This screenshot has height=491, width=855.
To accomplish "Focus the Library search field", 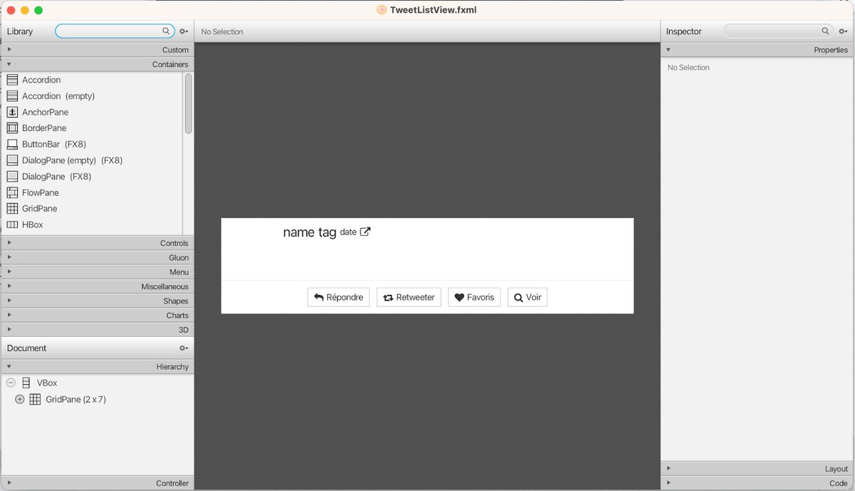I will click(x=115, y=31).
